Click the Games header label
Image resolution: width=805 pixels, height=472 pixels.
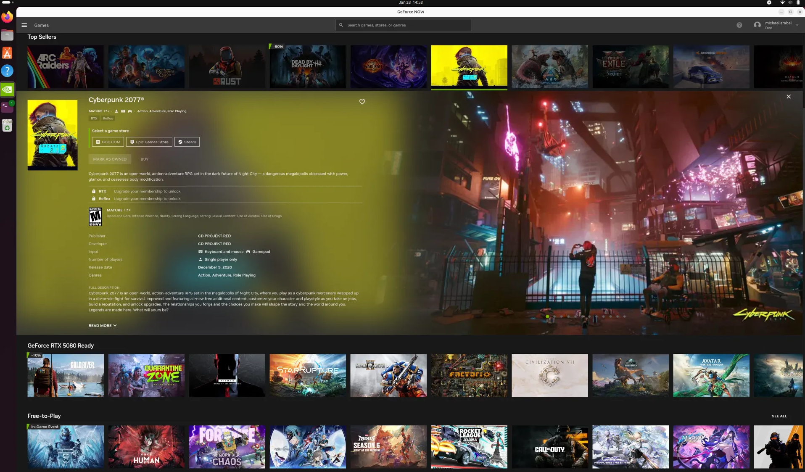coord(42,25)
